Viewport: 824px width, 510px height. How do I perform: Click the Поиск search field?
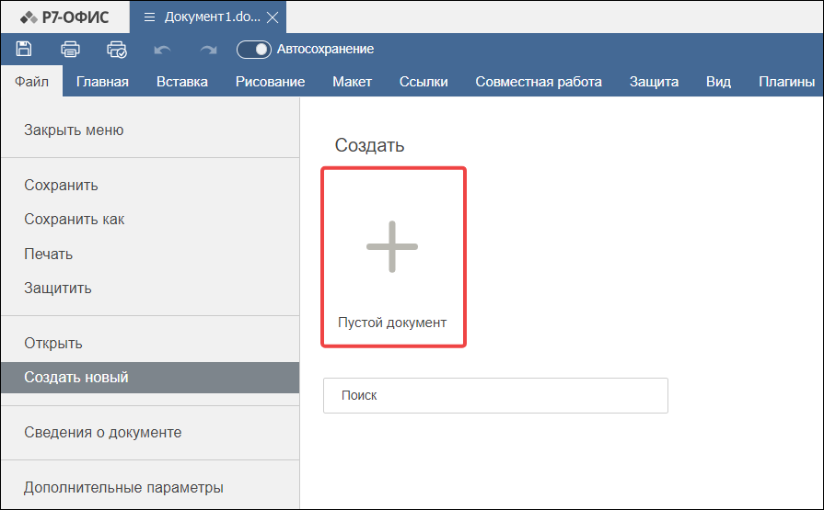coord(495,396)
